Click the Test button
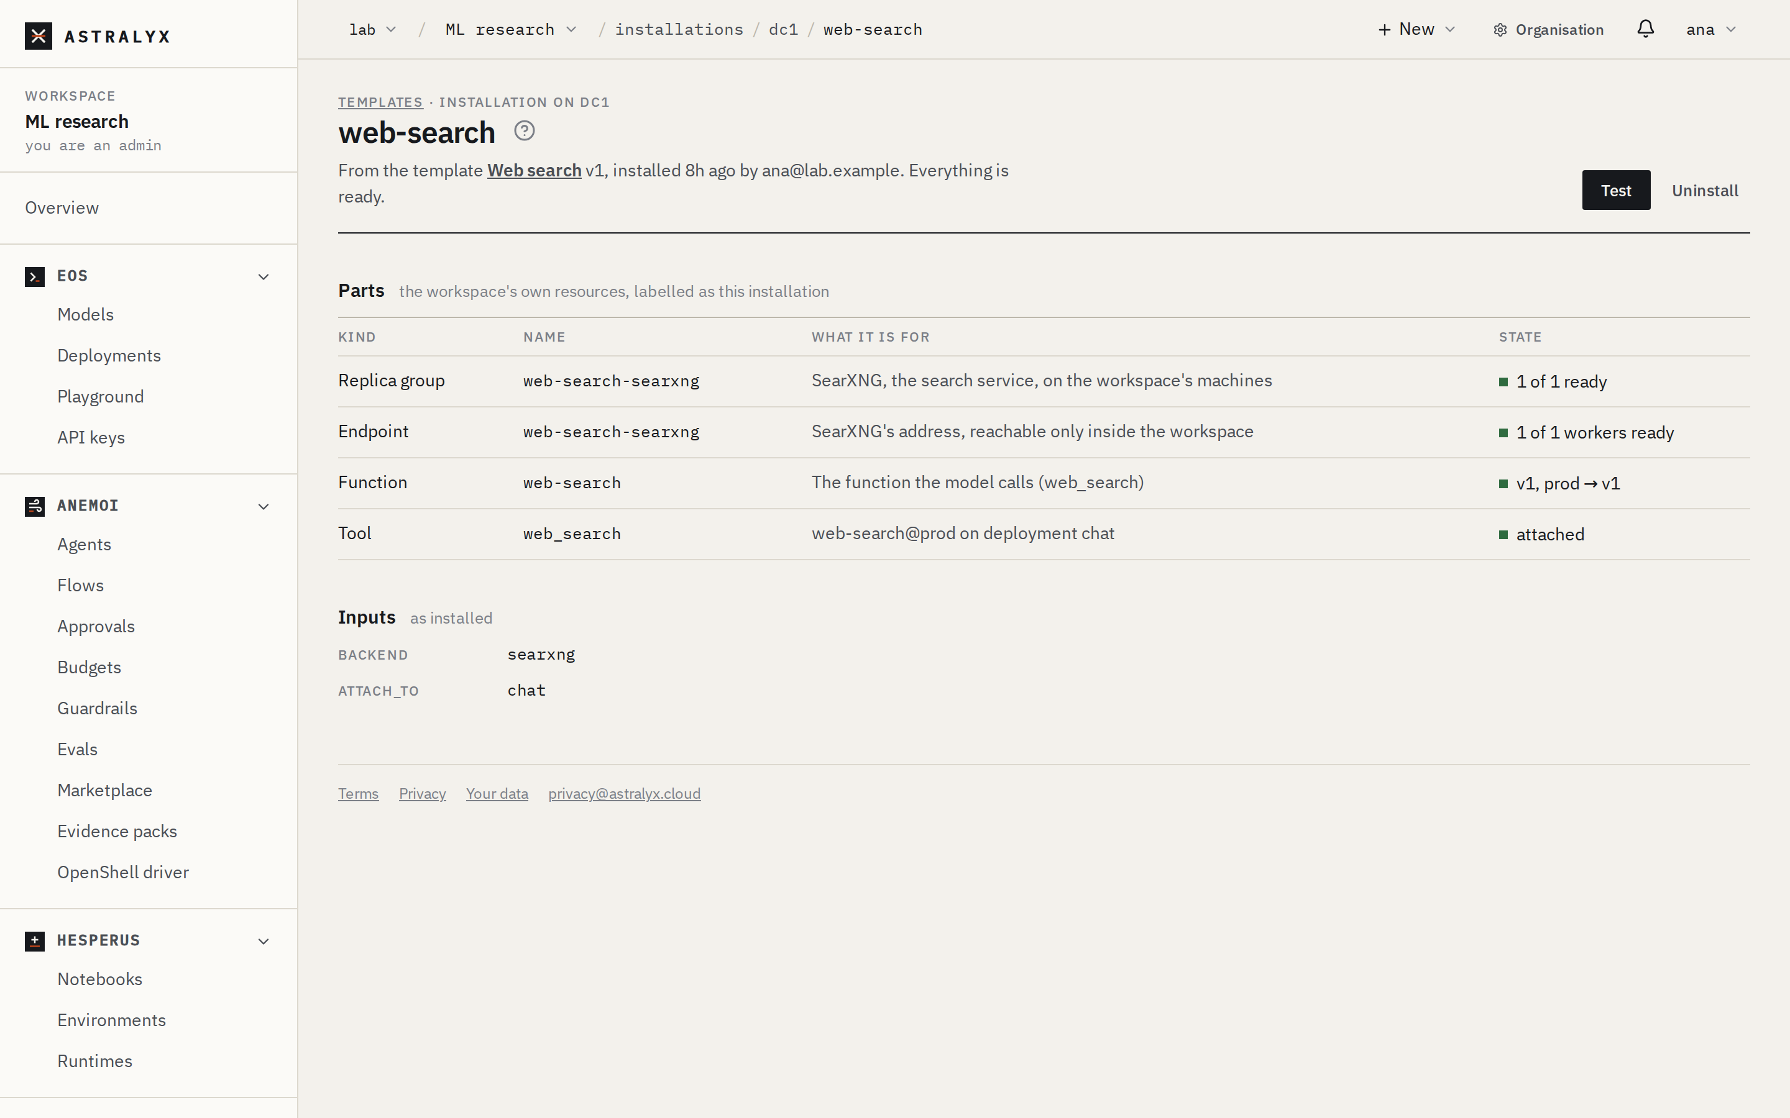Image resolution: width=1790 pixels, height=1118 pixels. (1615, 190)
